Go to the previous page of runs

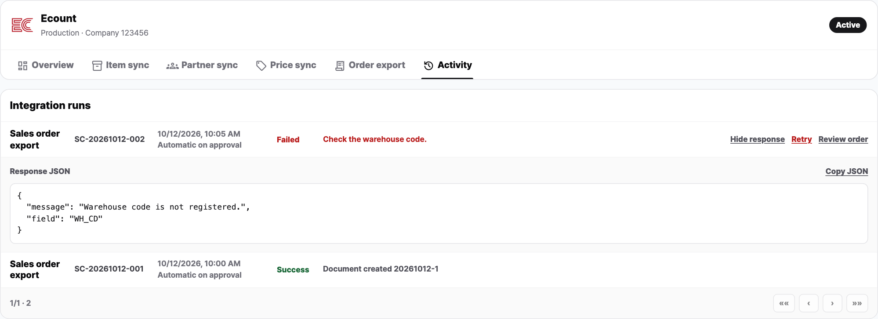coord(809,303)
